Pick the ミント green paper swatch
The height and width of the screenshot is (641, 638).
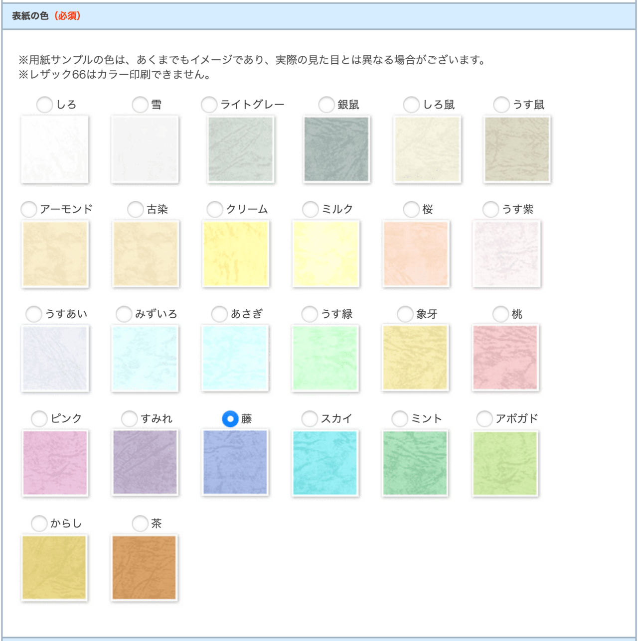[415, 463]
